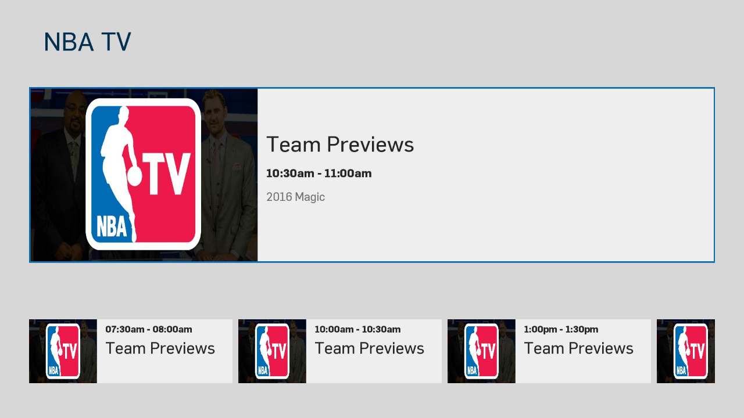
Task: Click the highlighted border of the featured card
Action: (x=372, y=89)
